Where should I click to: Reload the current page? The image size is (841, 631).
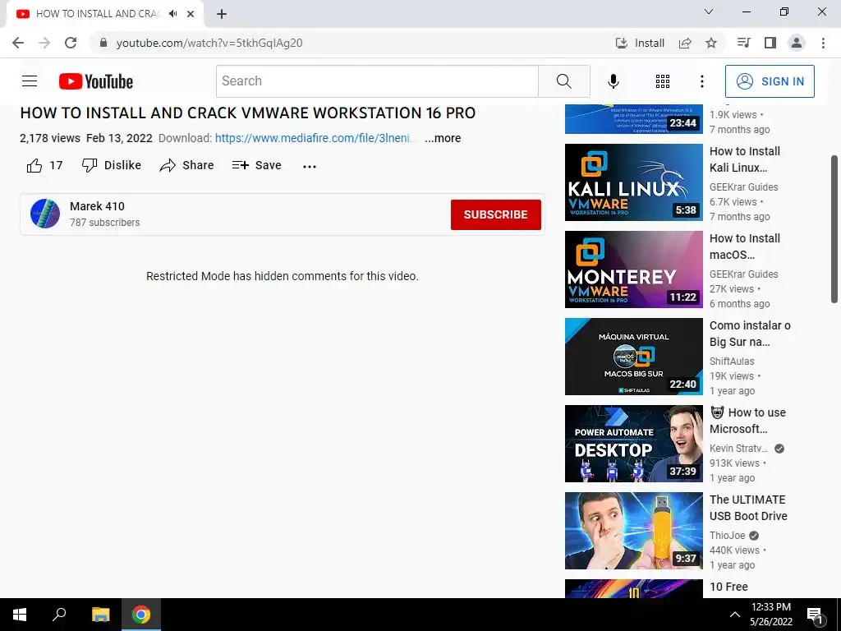coord(71,43)
